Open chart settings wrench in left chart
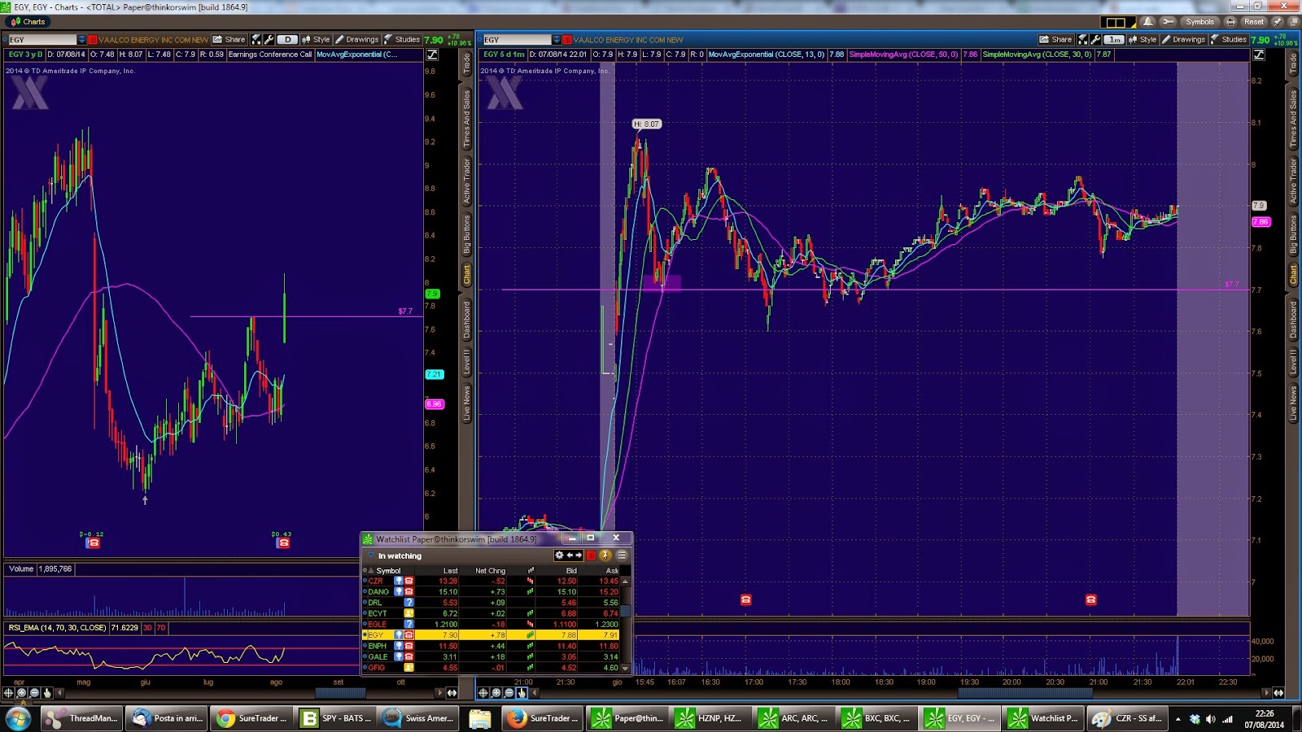Viewport: 1302px width, 732px height. (268, 39)
